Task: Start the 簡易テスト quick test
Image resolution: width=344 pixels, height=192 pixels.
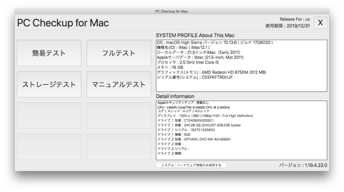Action: [49, 53]
